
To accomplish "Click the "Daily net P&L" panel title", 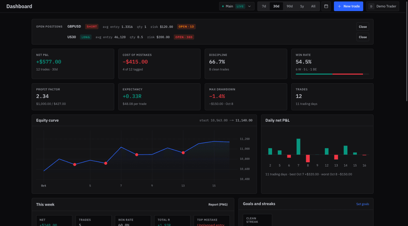I will click(x=278, y=120).
